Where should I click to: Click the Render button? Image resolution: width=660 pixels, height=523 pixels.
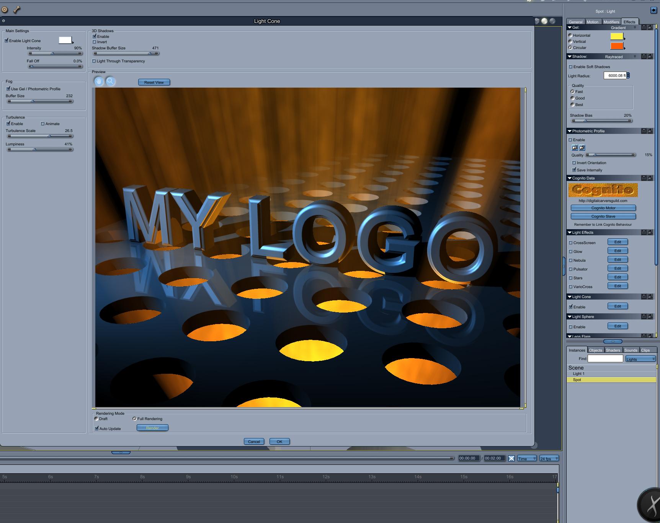(152, 428)
